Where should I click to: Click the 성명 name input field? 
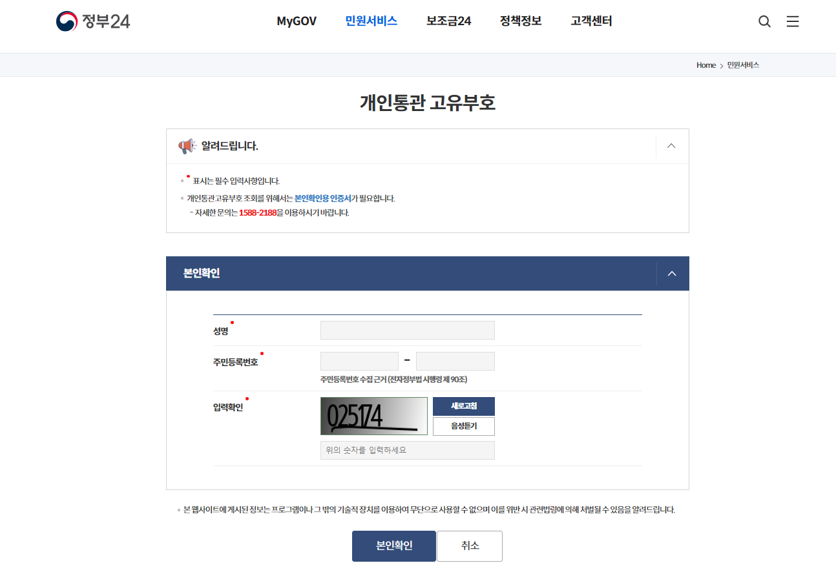[407, 330]
